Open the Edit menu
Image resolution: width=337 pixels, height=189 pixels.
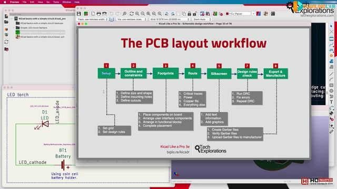click(x=32, y=2)
